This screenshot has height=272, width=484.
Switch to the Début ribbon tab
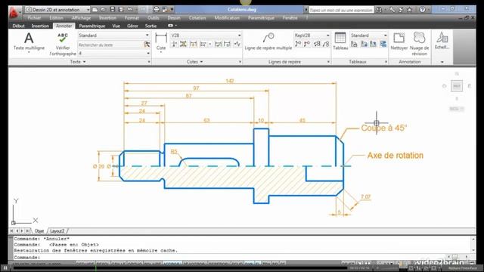coord(18,26)
